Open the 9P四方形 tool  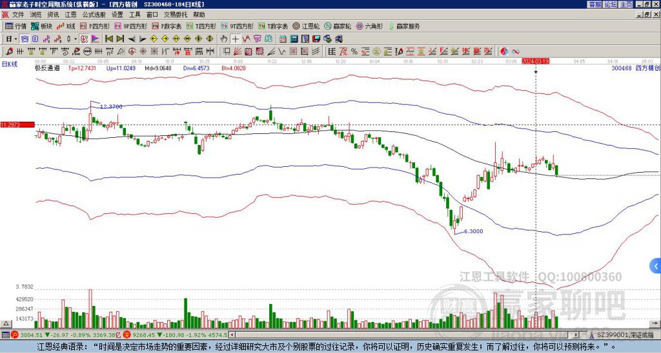tap(131, 26)
